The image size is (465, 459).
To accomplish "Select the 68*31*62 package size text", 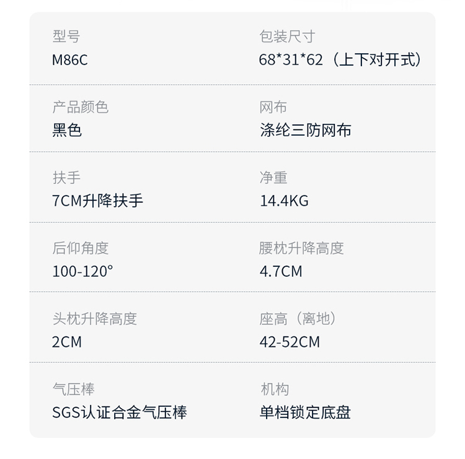I will [x=291, y=60].
